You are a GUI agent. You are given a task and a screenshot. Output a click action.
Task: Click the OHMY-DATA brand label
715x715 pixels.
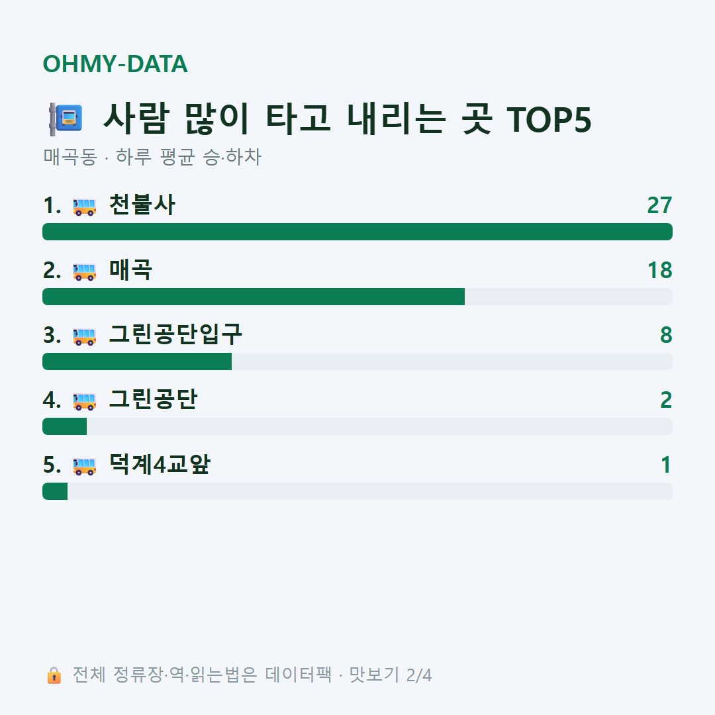pyautogui.click(x=115, y=64)
